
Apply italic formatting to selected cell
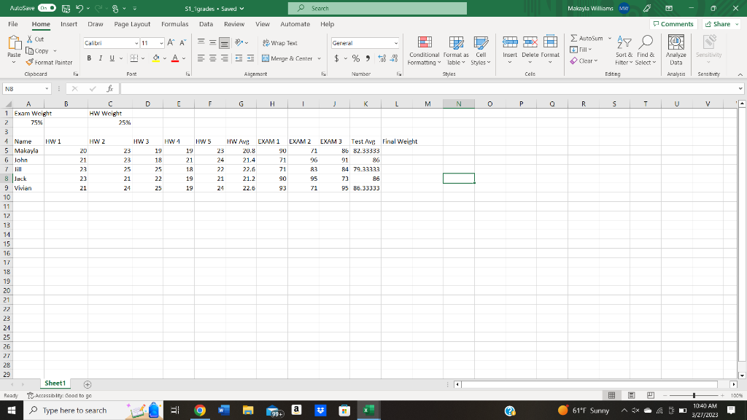click(100, 57)
